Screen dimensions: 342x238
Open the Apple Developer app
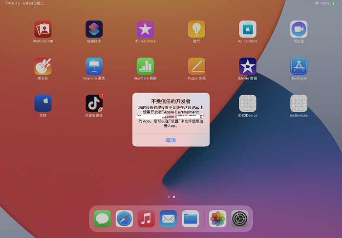tap(299, 66)
